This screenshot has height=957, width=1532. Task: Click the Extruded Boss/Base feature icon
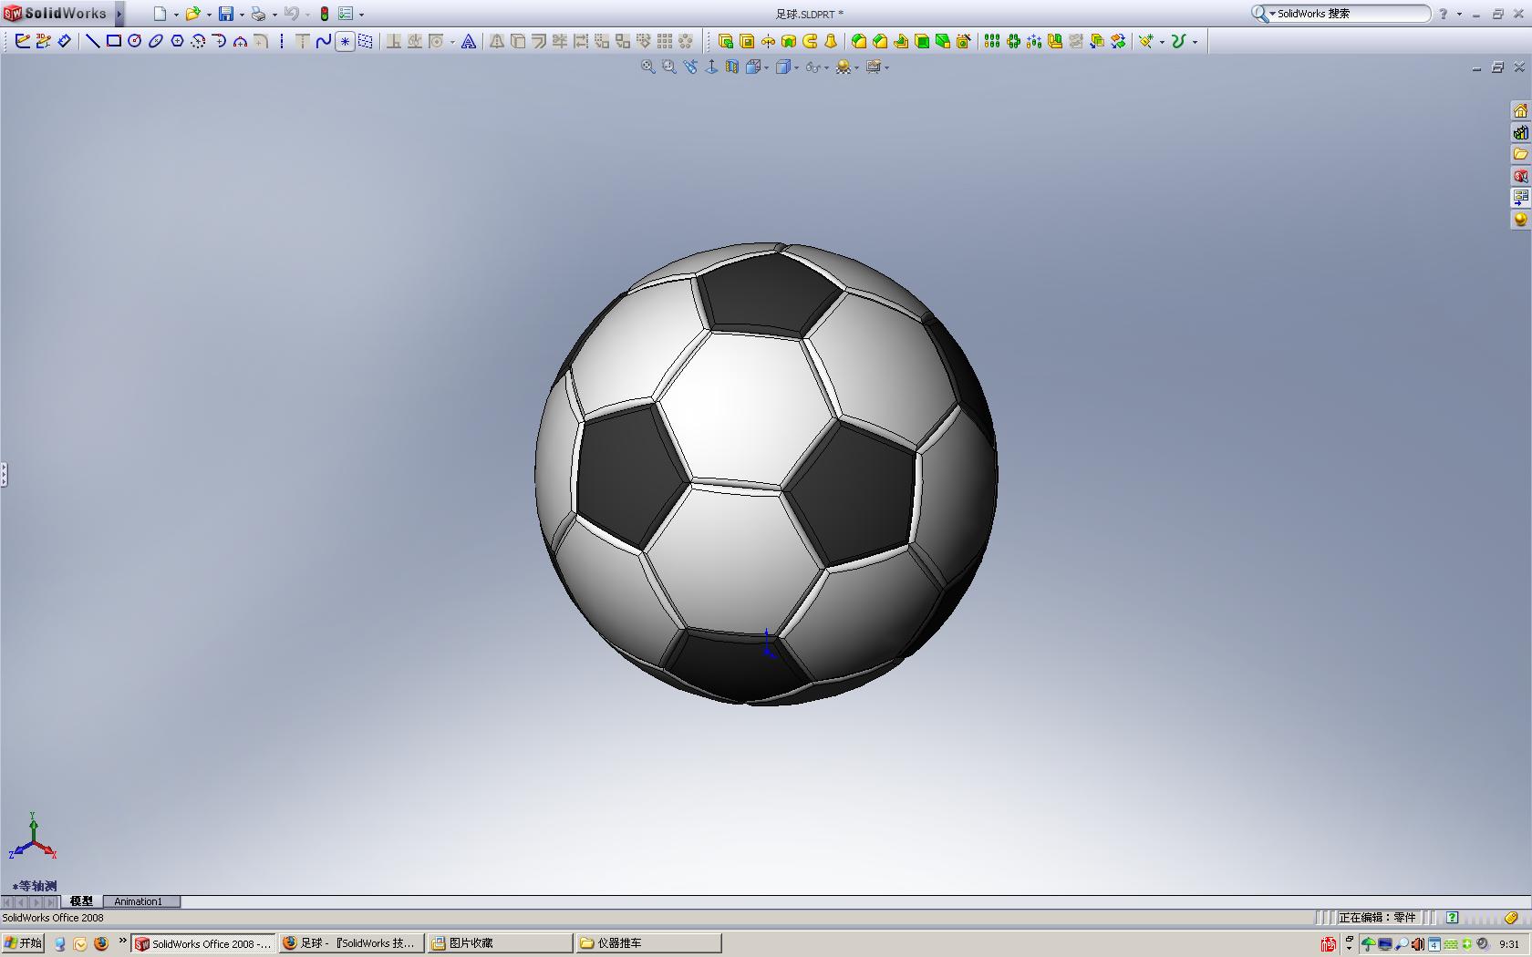pos(726,41)
